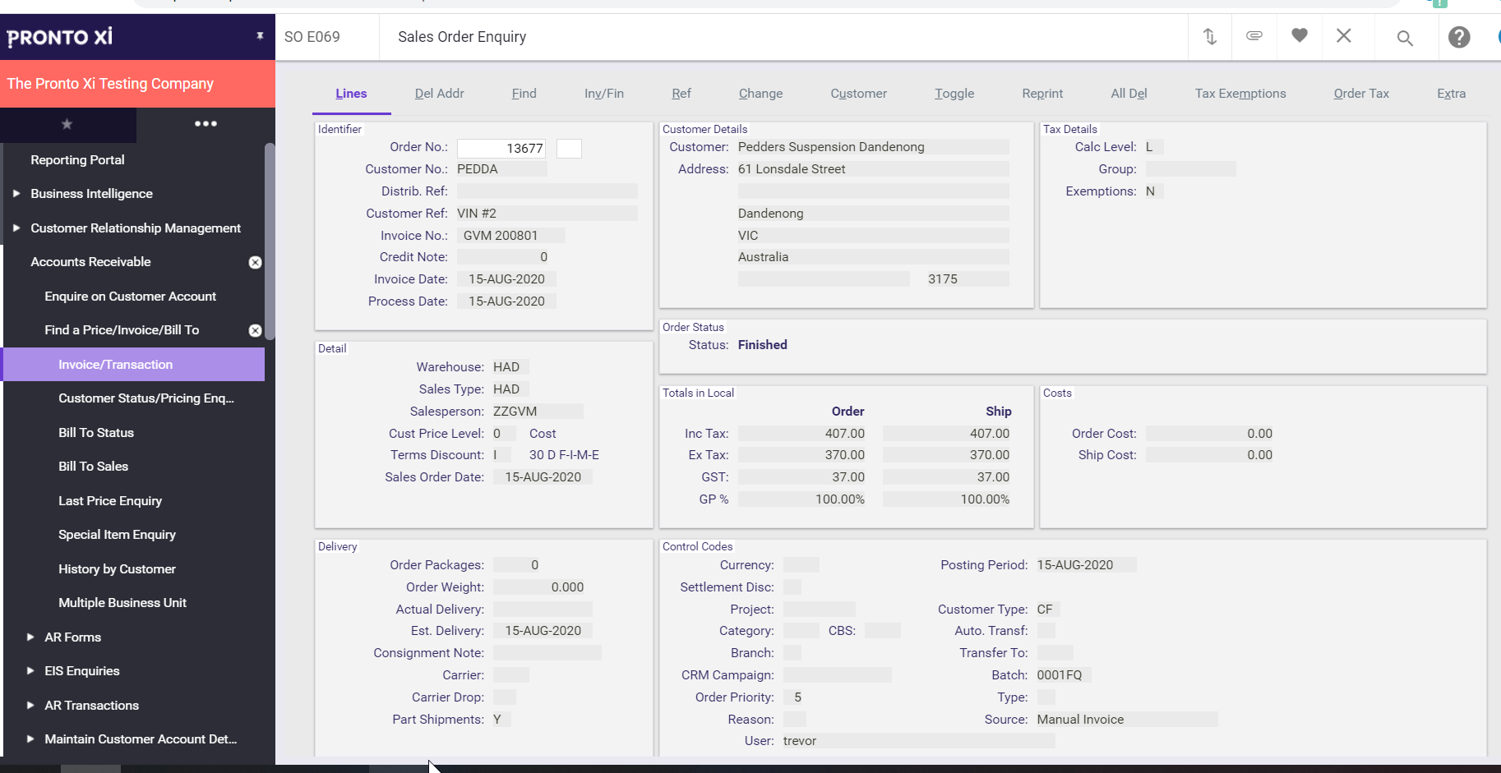Click Customer No. value PEDDA
The height and width of the screenshot is (773, 1501).
point(478,169)
